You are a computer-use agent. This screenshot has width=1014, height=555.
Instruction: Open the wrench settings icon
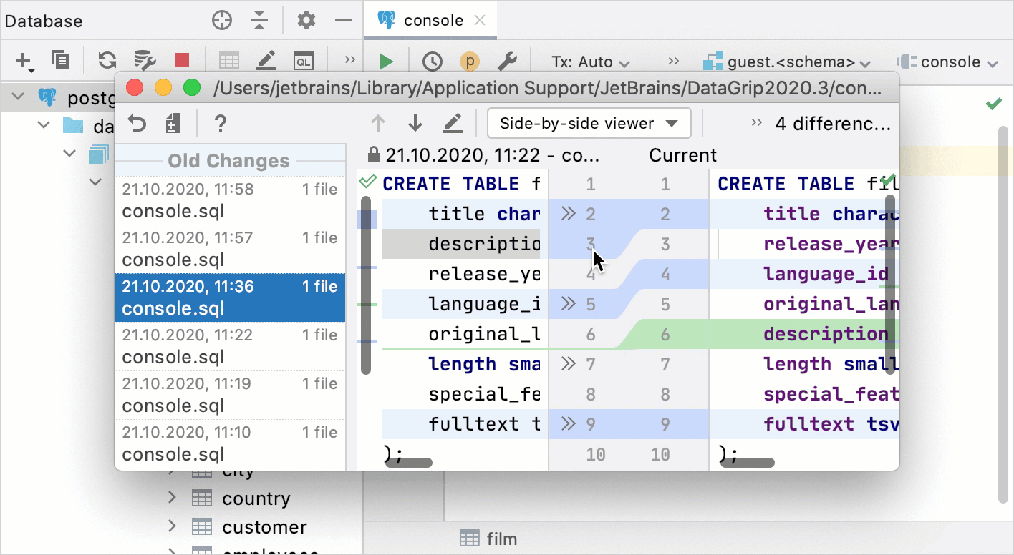507,62
